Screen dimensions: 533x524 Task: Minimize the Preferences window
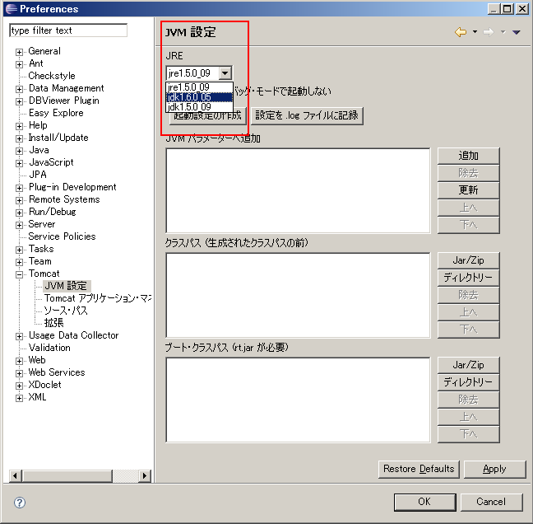click(x=494, y=8)
